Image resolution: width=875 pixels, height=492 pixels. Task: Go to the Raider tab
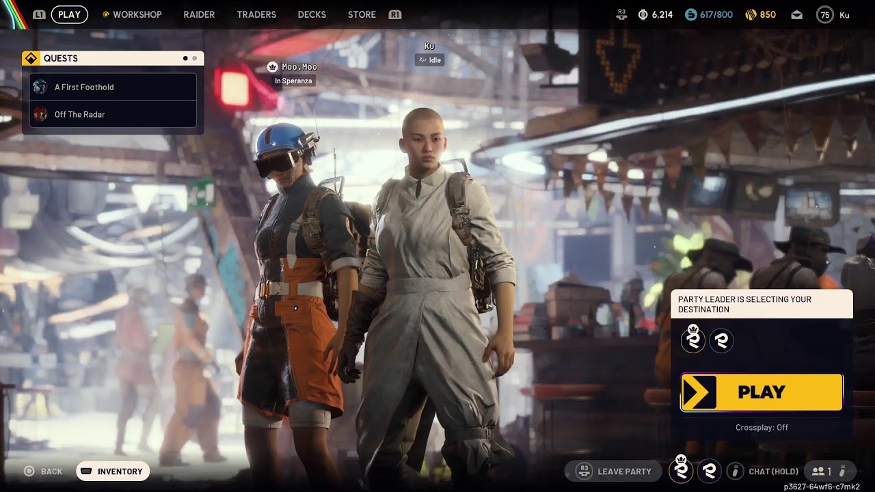[x=199, y=14]
